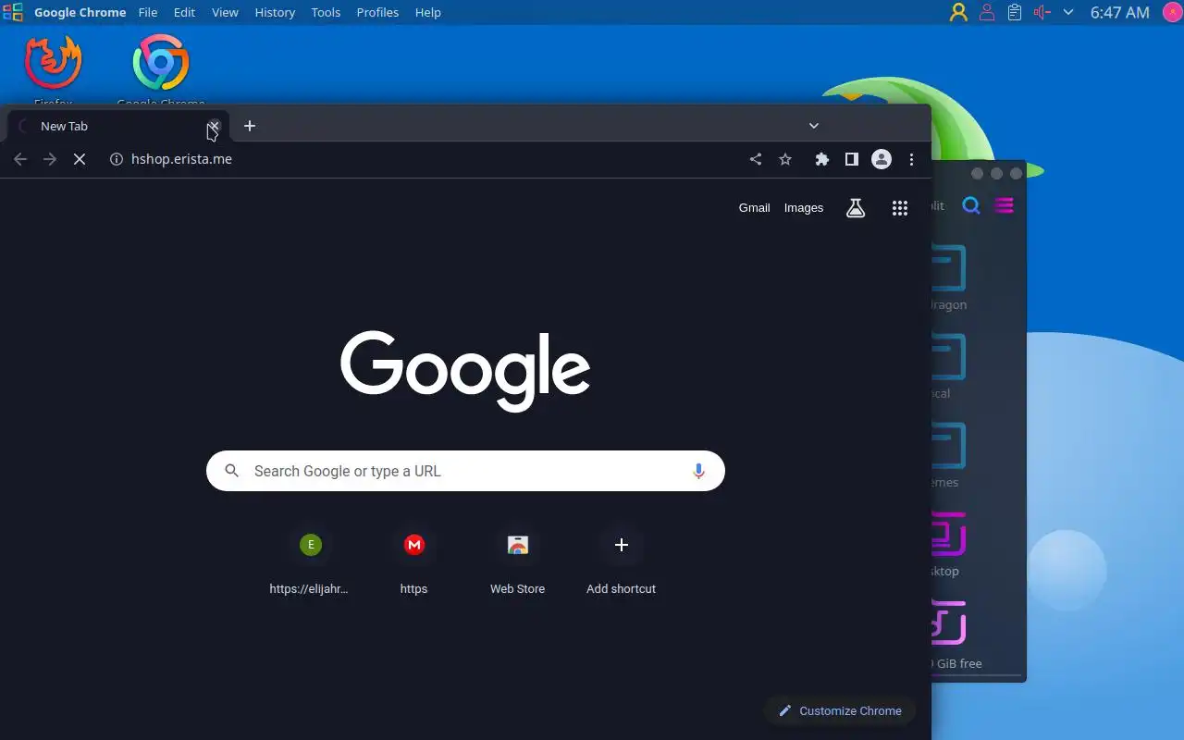Open the Edit menu

tap(184, 12)
